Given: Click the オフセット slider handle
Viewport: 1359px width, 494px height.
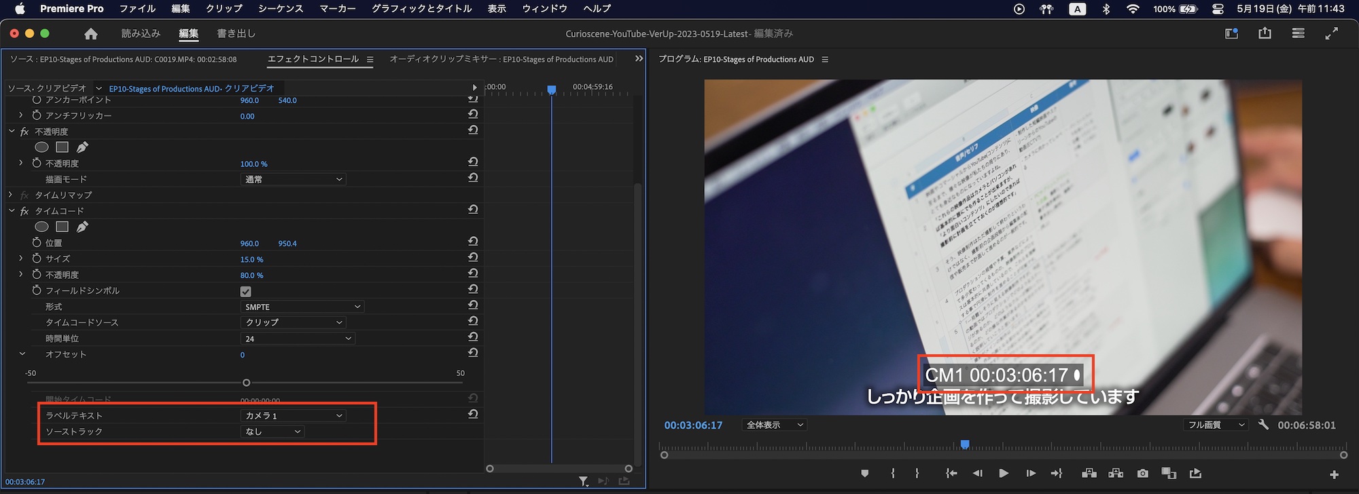Looking at the screenshot, I should coord(246,383).
